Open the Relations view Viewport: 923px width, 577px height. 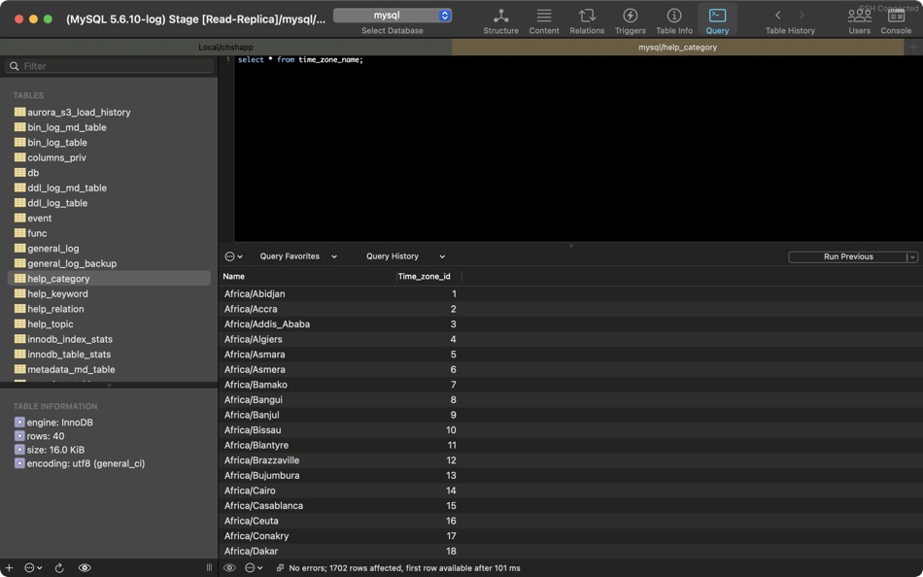coord(587,21)
